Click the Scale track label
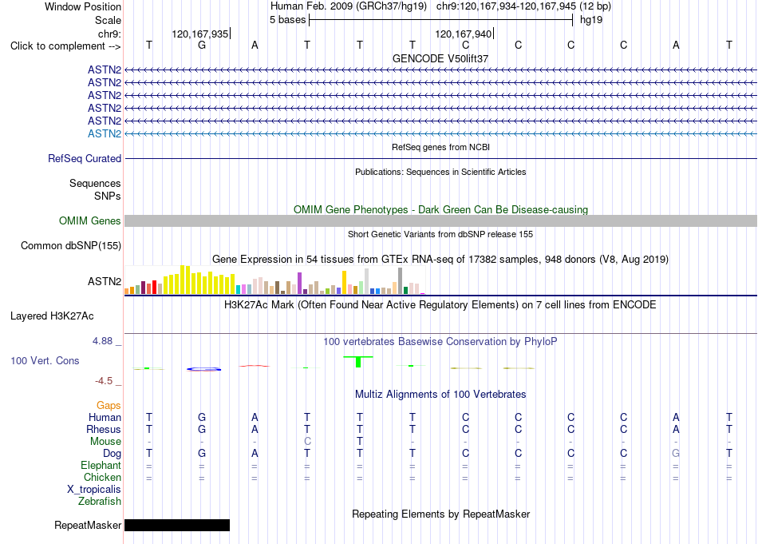 coord(108,20)
